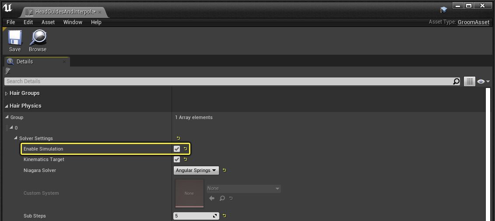The width and height of the screenshot is (495, 221).
Task: Open the Help menu
Action: [96, 22]
